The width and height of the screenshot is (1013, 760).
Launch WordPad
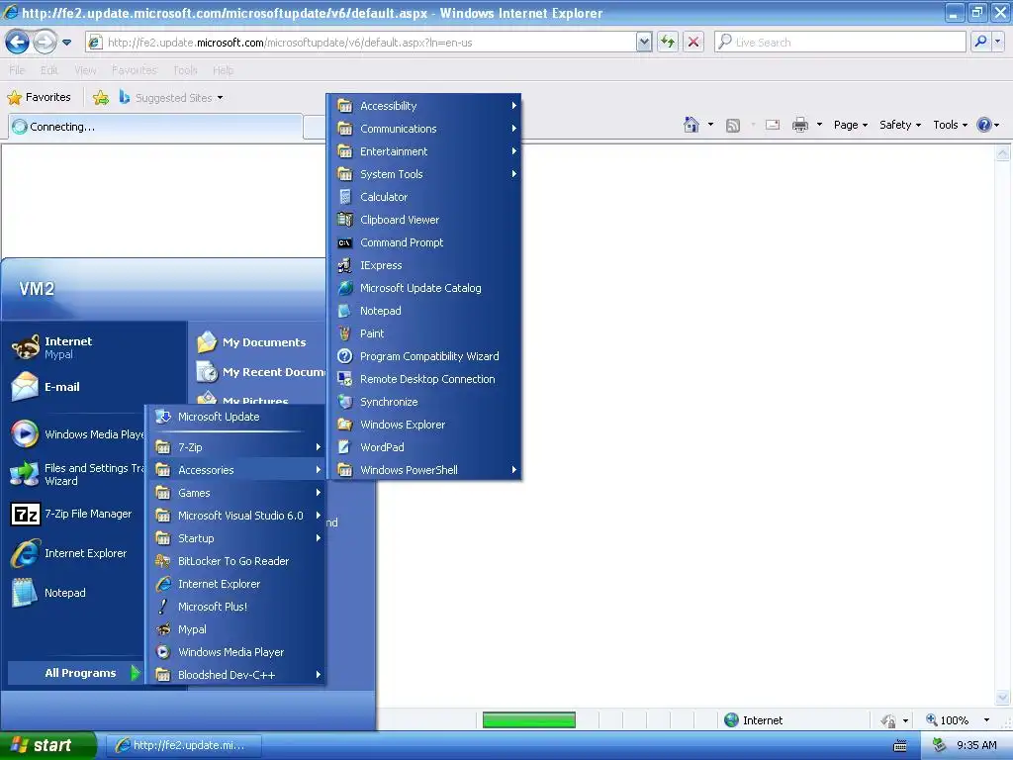pyautogui.click(x=423, y=447)
